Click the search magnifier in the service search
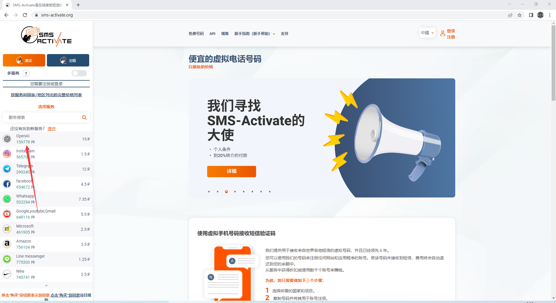Viewport: 556px width, 303px height. pyautogui.click(x=84, y=117)
